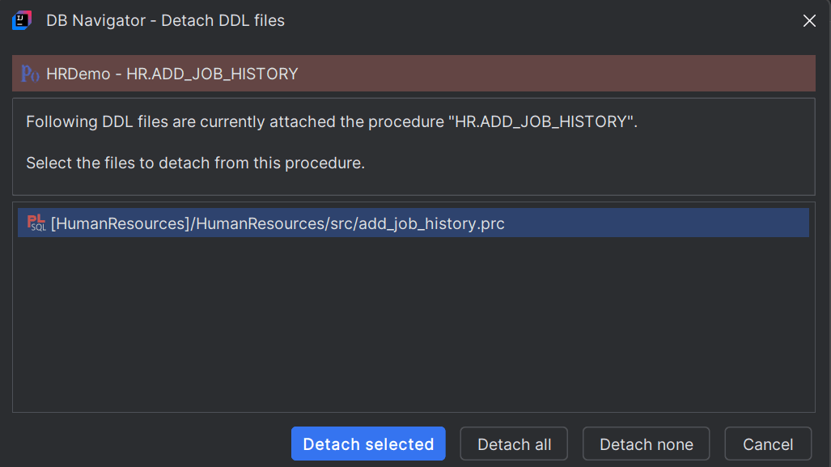Click Detach all to remove every attached file
Screen dimensions: 831x467
click(x=513, y=444)
